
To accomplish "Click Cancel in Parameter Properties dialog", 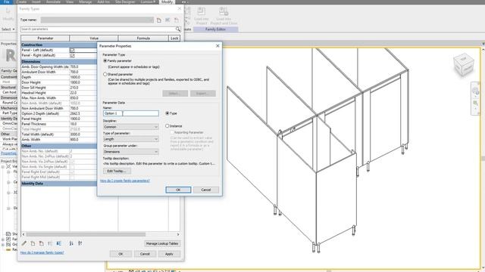I will (206, 190).
